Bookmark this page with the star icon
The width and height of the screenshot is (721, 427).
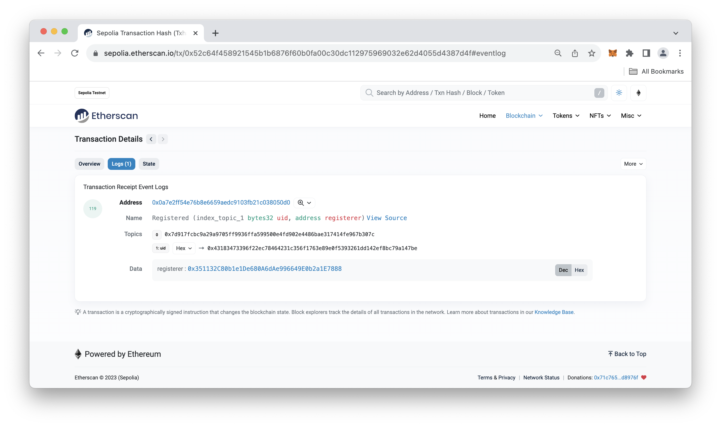pos(591,53)
